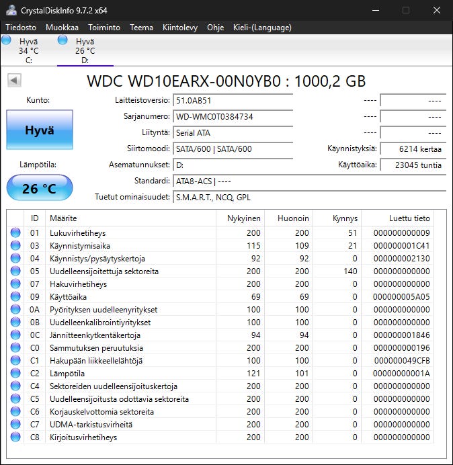453x465 pixels.
Task: Click the Sarjanumero serial number field
Action: coord(233,117)
